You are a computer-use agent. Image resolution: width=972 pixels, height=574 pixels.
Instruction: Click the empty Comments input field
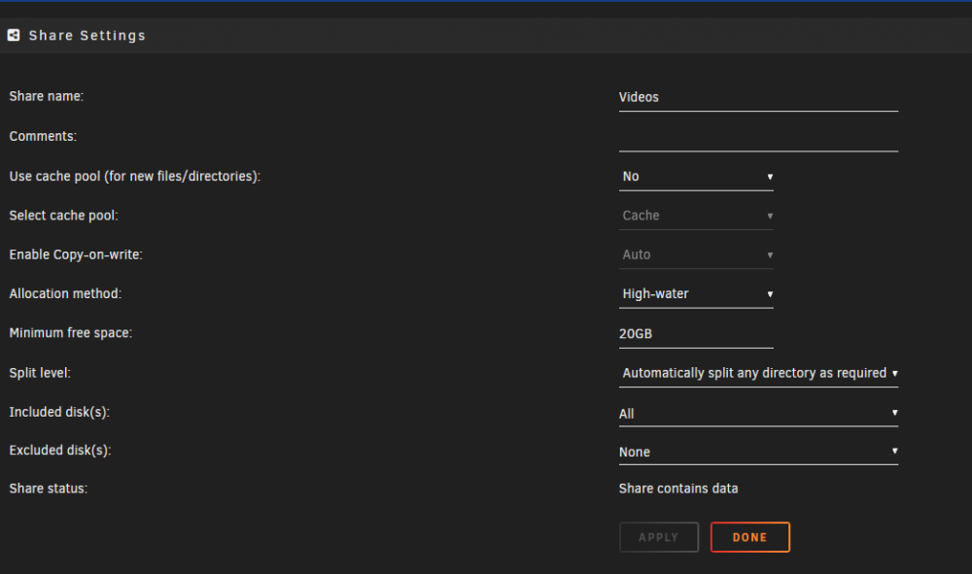tap(758, 137)
